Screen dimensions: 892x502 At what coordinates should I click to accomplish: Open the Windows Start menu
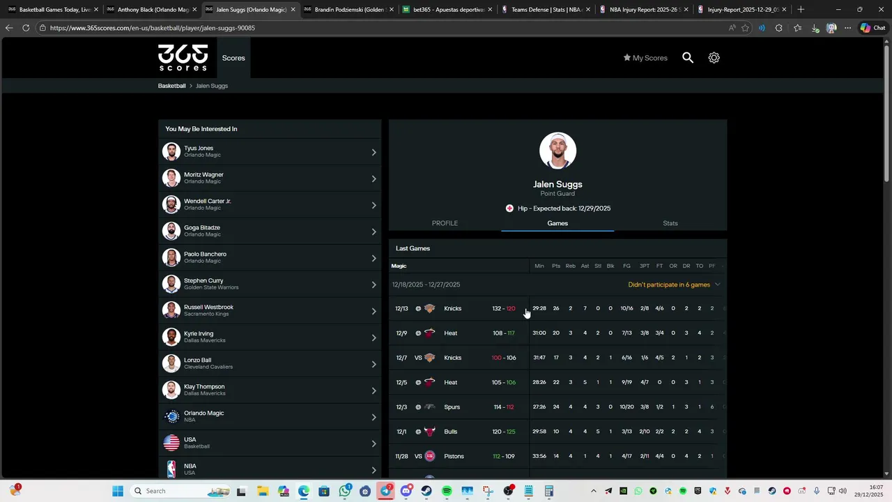pos(118,491)
